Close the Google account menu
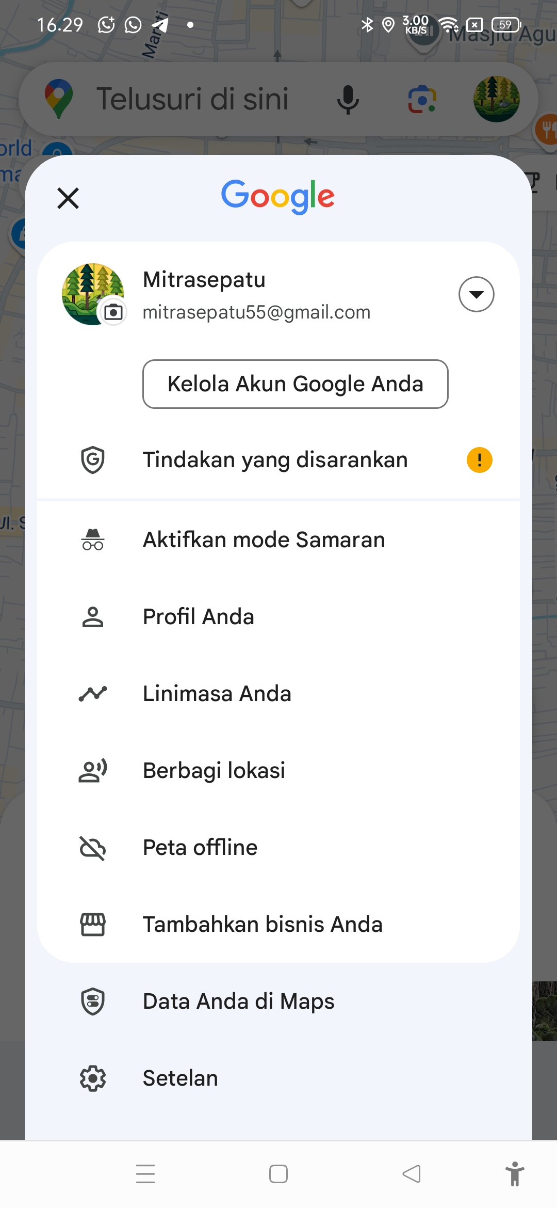This screenshot has height=1208, width=557. click(68, 198)
